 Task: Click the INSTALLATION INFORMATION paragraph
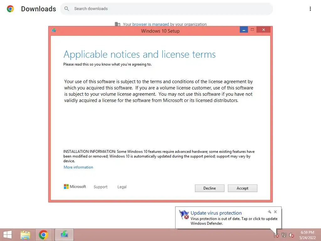point(159,156)
